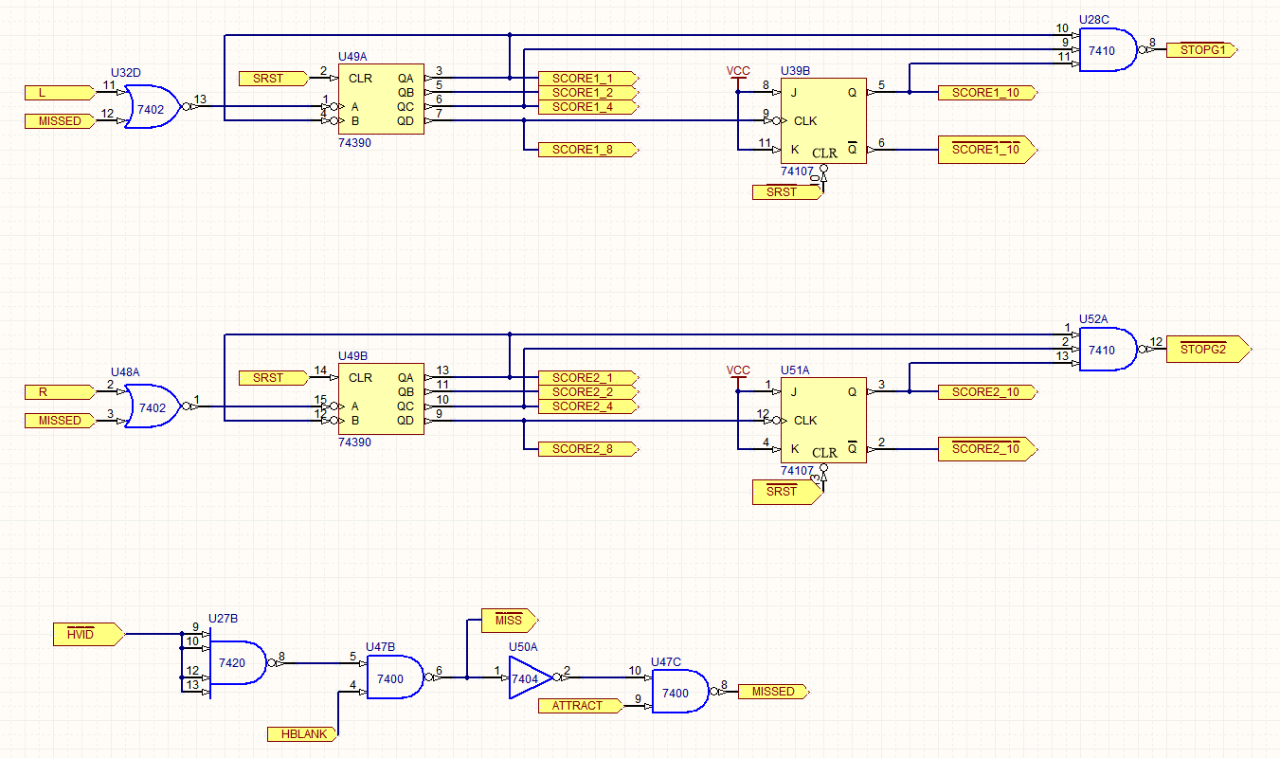Click the HBLANK input port
The image size is (1280, 758).
tap(303, 734)
